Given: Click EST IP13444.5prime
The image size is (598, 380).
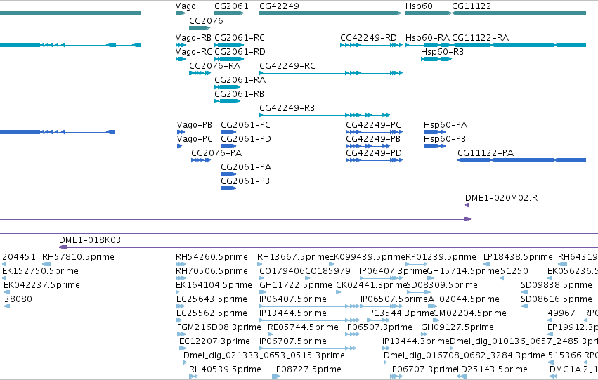Looking at the screenshot, I should [x=293, y=313].
